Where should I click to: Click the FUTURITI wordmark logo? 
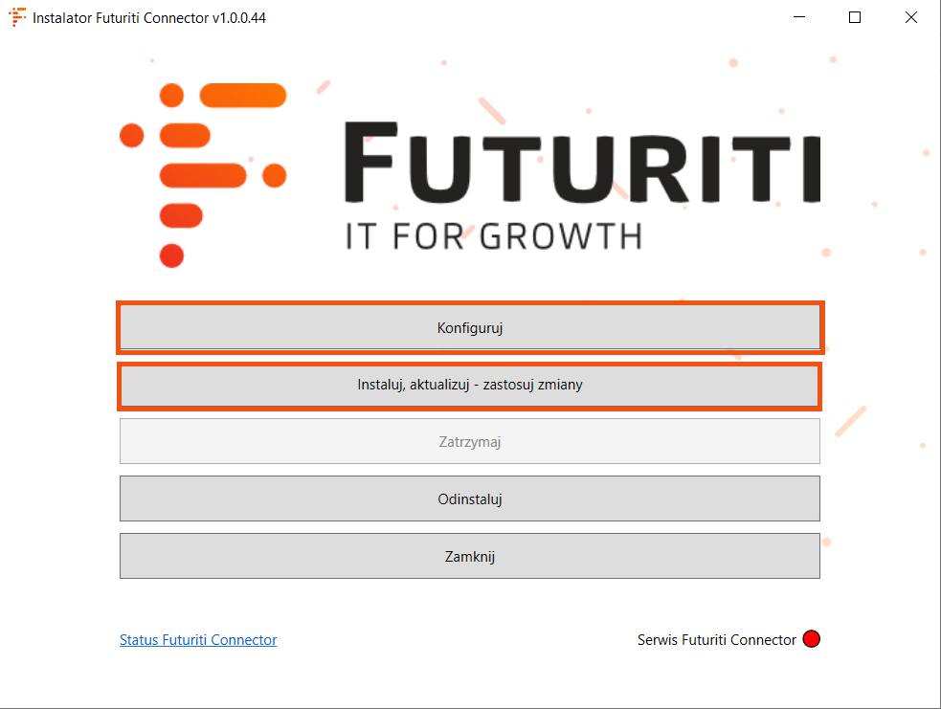coord(581,163)
